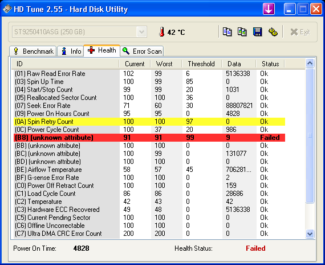The width and height of the screenshot is (325, 265).
Task: Minimize the HD Tune window
Action: pos(290,9)
